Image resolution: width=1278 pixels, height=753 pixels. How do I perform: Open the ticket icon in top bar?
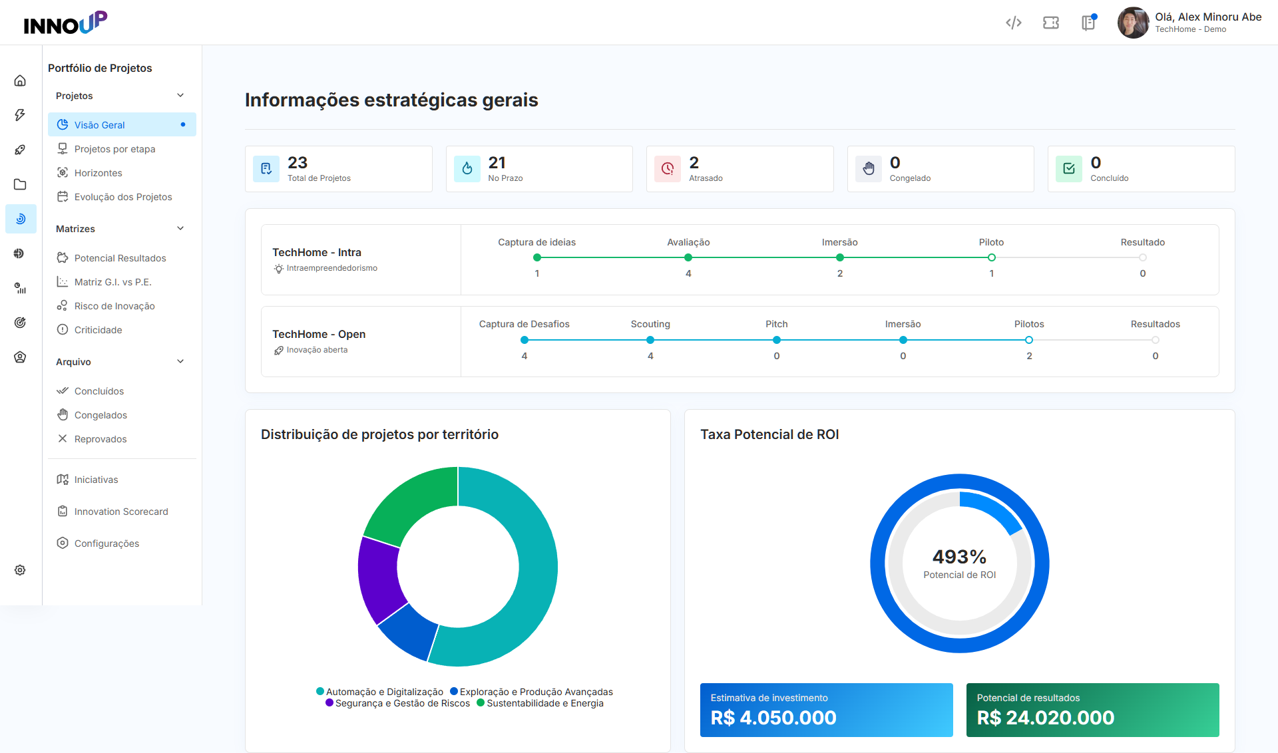[1051, 23]
